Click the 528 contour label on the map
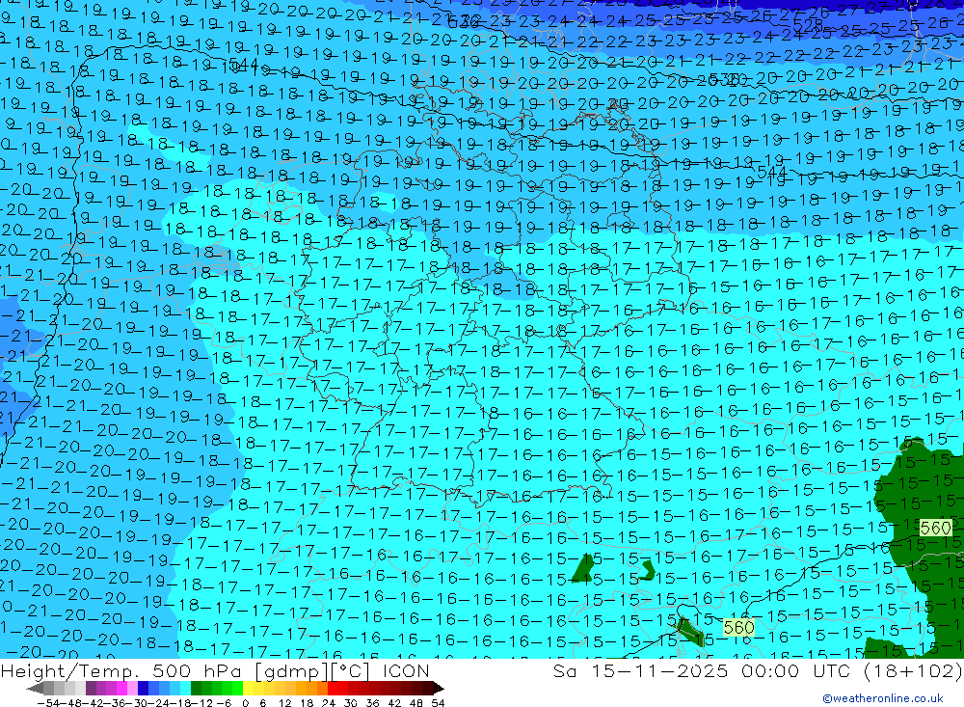The width and height of the screenshot is (964, 707). 807,26
